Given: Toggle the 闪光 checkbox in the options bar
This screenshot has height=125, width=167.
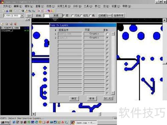Looking at the screenshot, I should pos(72,16).
